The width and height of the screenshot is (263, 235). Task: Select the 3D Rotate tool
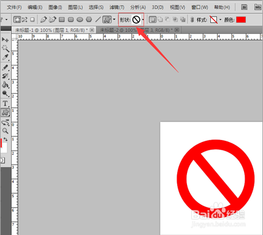click(x=6, y=122)
